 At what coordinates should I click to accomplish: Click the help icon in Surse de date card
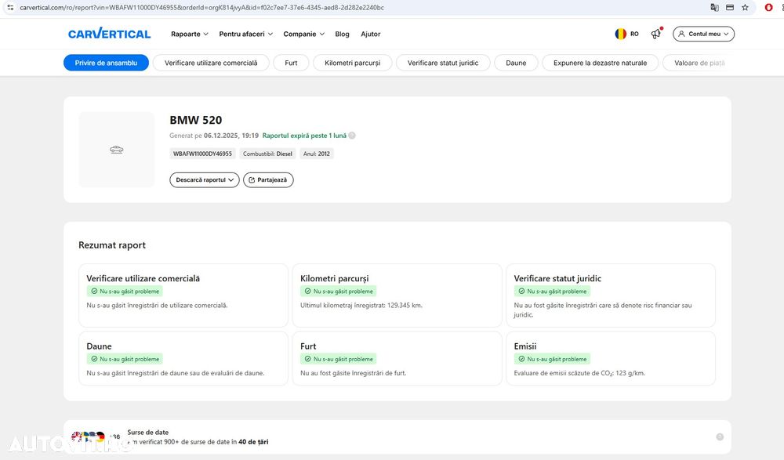(x=720, y=437)
